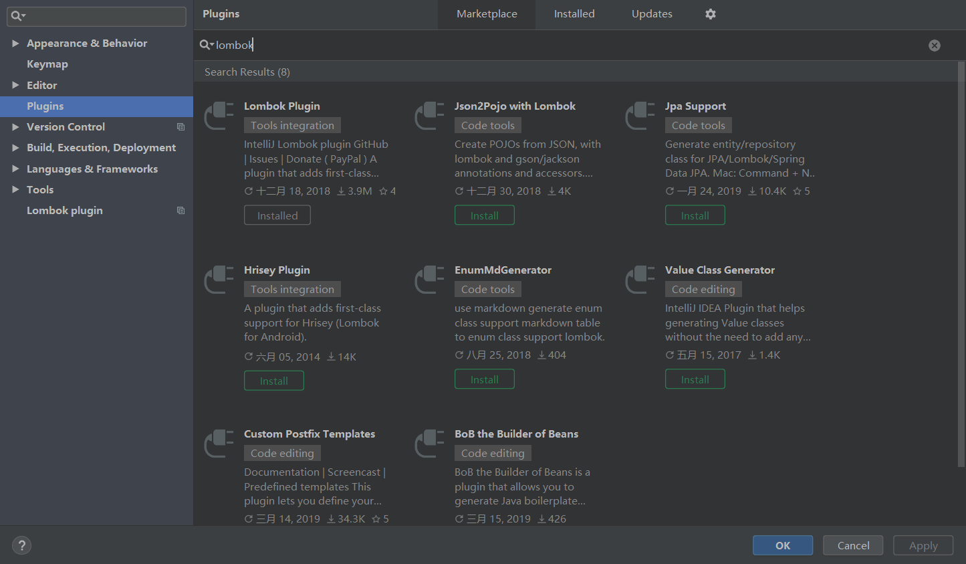Click the Value Class Generator plug icon
The height and width of the screenshot is (564, 966).
click(640, 279)
